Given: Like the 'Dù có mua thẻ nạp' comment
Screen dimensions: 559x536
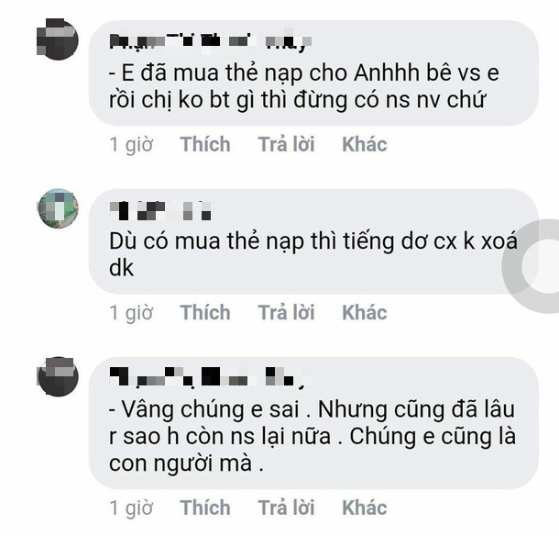Looking at the screenshot, I should click(205, 312).
